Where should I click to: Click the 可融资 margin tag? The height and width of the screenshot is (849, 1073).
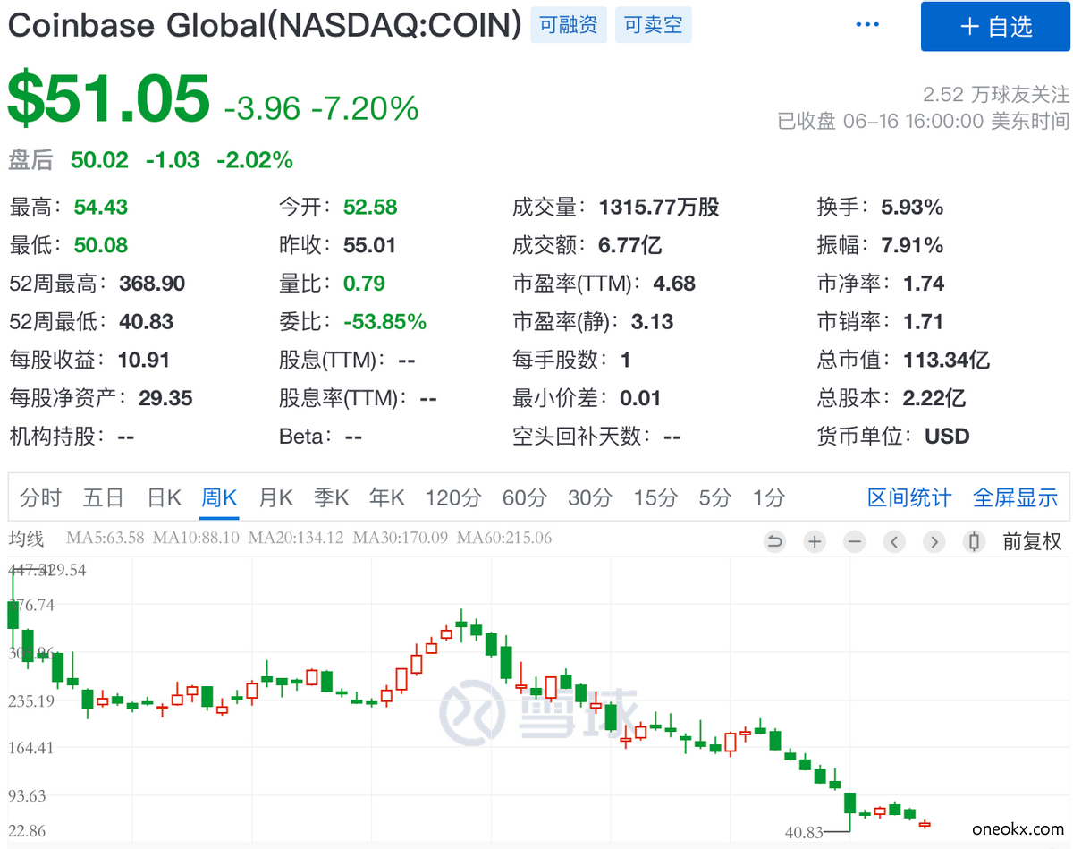coord(569,25)
